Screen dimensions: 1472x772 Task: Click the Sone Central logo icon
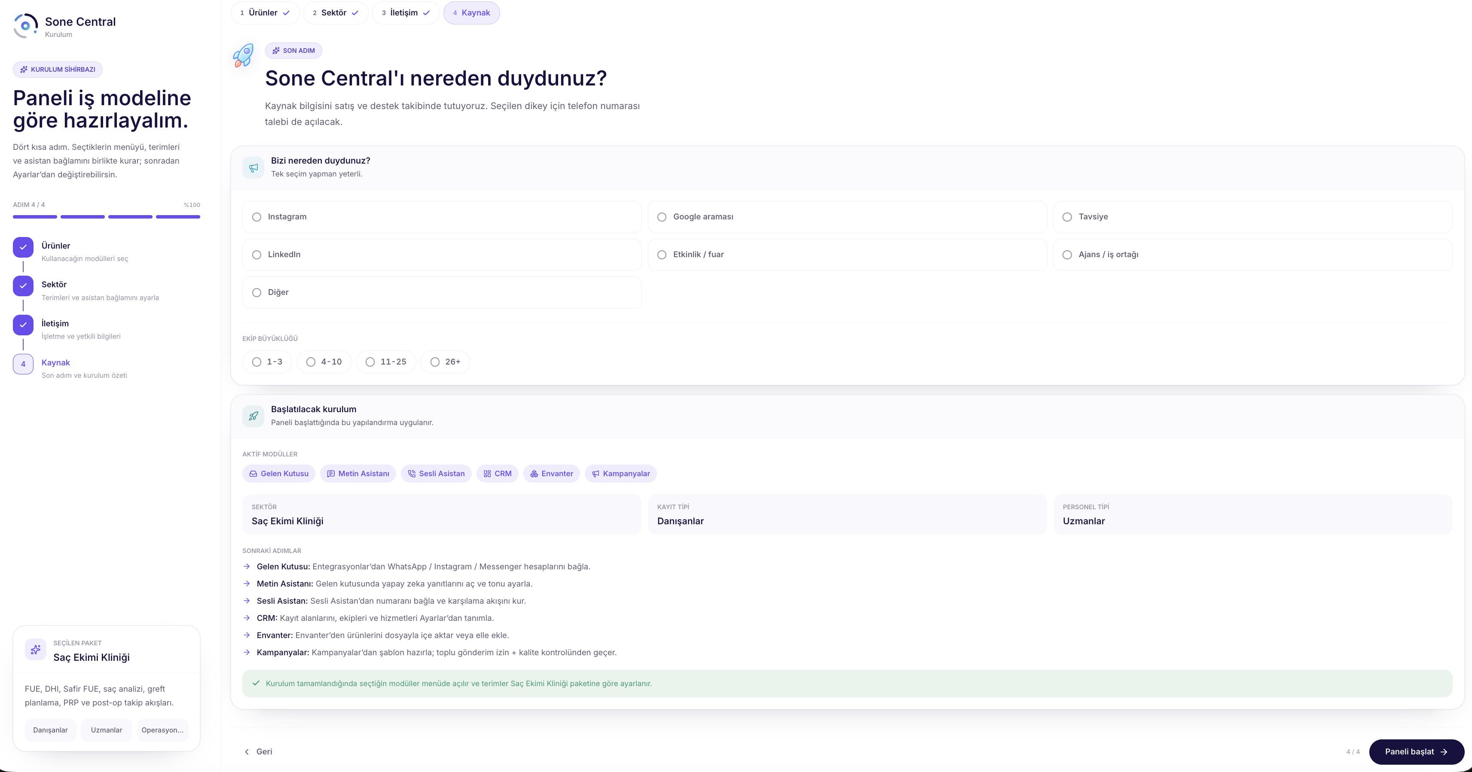pos(25,26)
